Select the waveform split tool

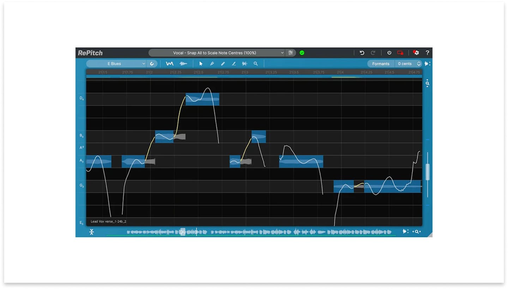[244, 64]
